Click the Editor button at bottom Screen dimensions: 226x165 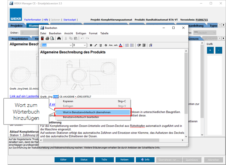click(x=64, y=160)
